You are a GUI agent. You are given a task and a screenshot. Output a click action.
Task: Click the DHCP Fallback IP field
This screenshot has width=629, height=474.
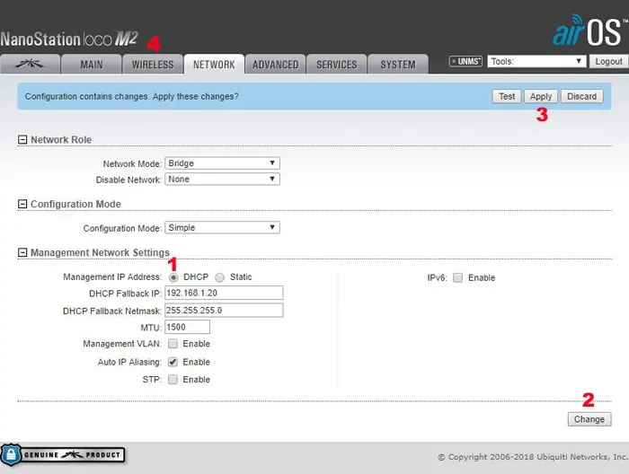point(224,293)
